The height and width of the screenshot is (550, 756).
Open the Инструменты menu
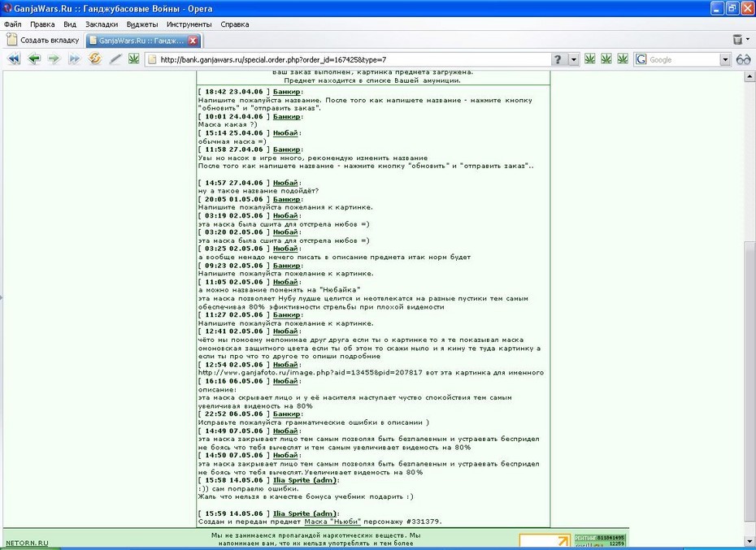[189, 24]
